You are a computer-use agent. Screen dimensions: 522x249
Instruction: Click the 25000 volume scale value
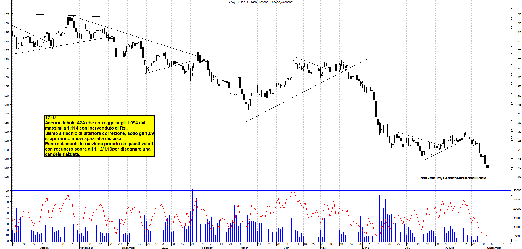coord(517,199)
